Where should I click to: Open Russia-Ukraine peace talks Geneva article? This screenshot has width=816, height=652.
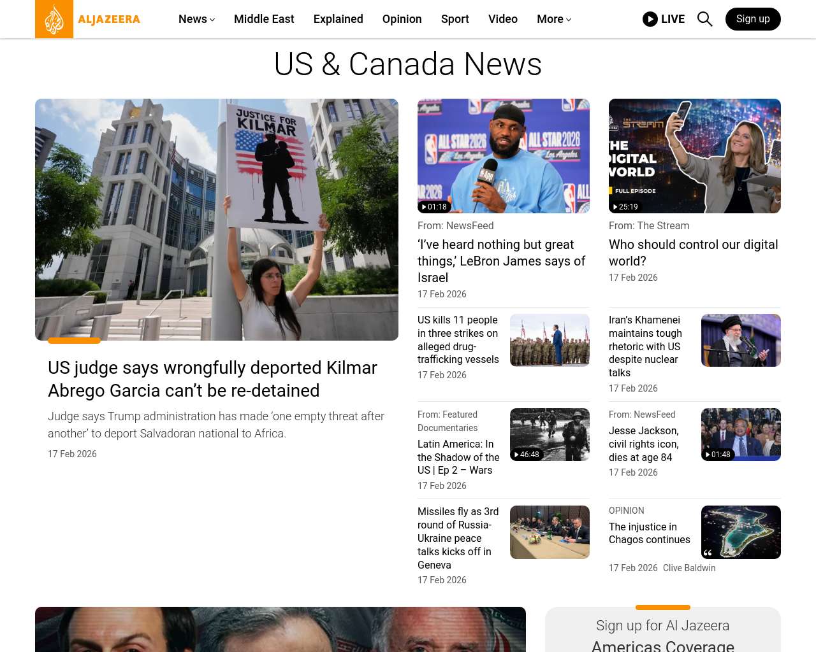click(x=458, y=538)
